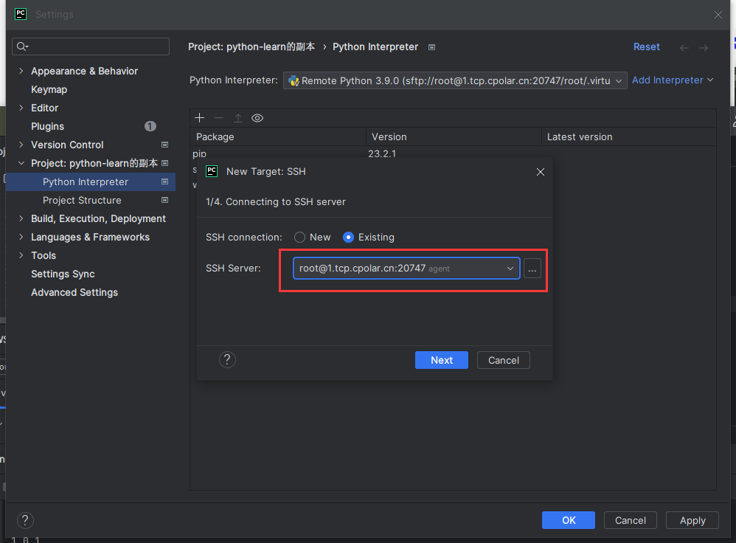Click the back navigation arrow in Settings

(684, 47)
